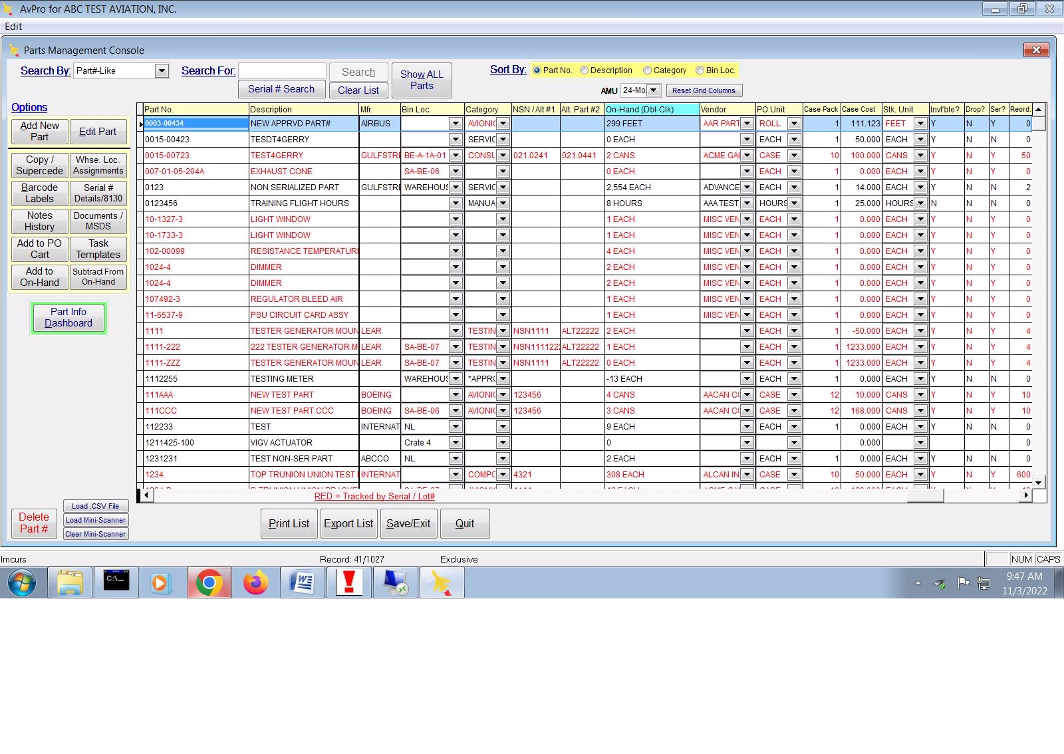The height and width of the screenshot is (754, 1064).
Task: Open Firefox from taskbar
Action: click(x=256, y=583)
